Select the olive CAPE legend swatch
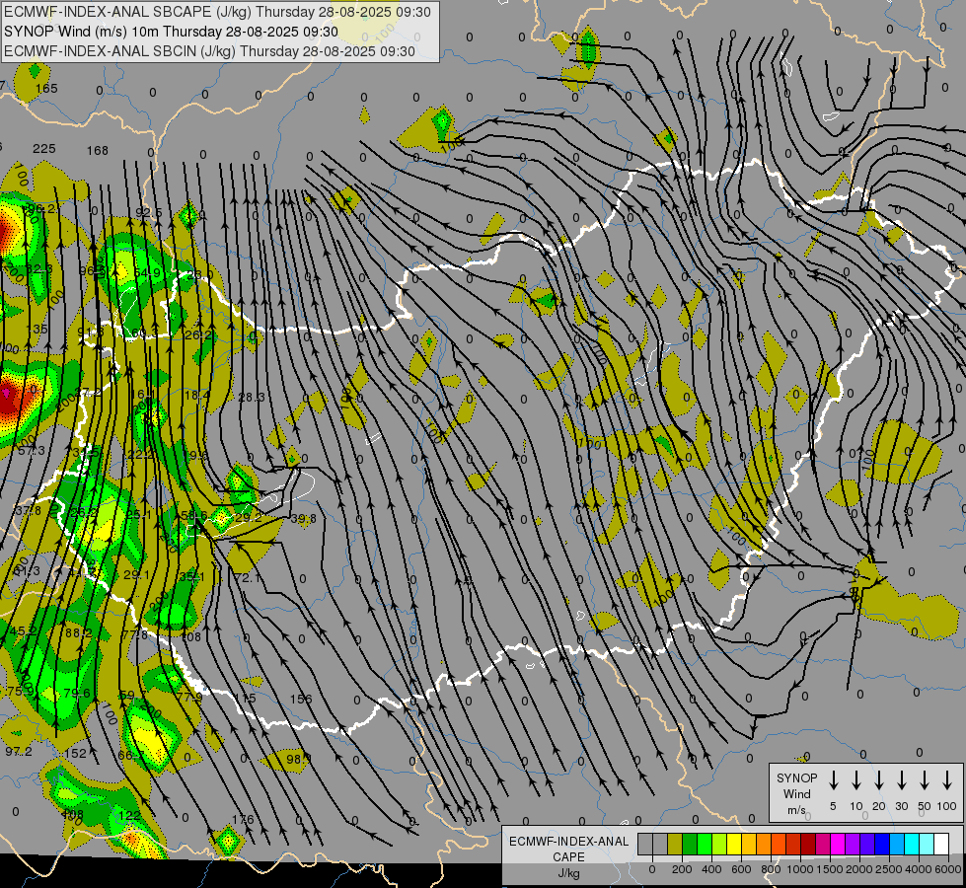966x888 pixels. point(675,844)
